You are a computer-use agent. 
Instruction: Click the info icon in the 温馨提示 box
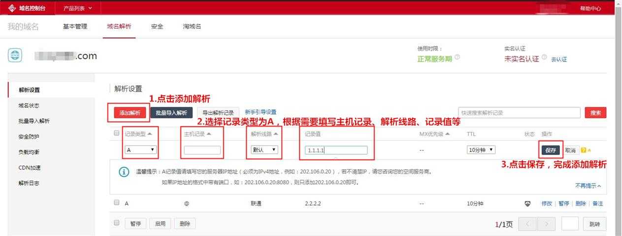click(x=125, y=172)
